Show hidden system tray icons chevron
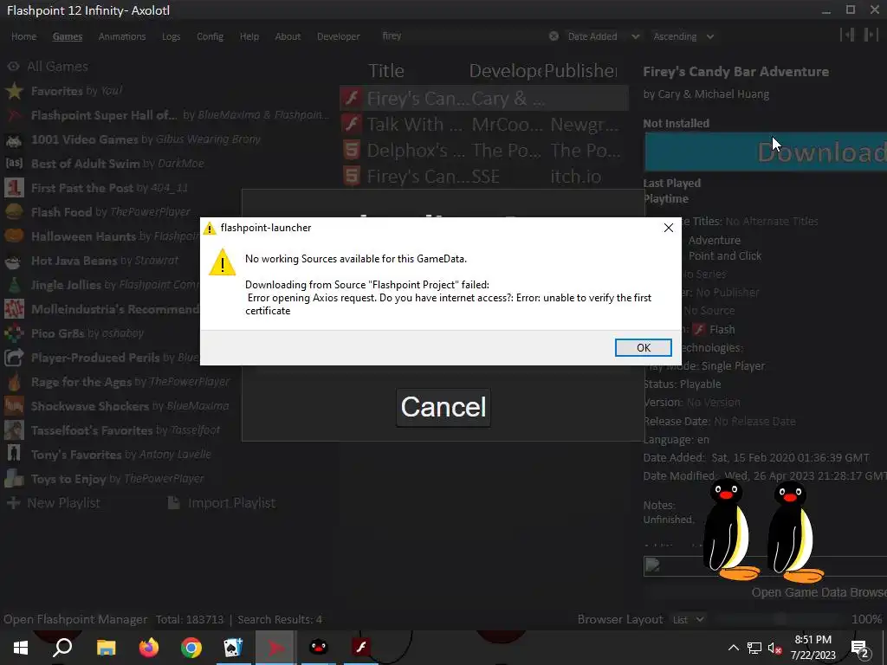This screenshot has width=887, height=665. [x=733, y=648]
